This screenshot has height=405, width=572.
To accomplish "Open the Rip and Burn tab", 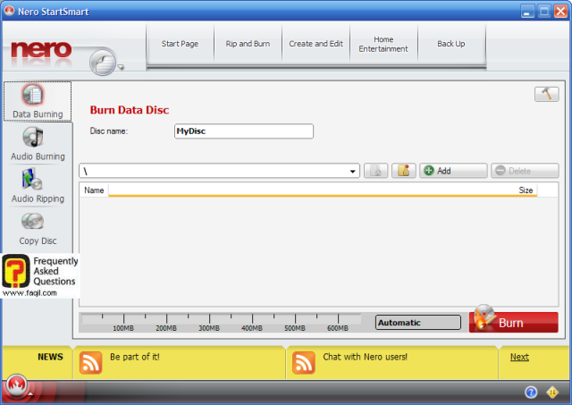I will point(248,44).
